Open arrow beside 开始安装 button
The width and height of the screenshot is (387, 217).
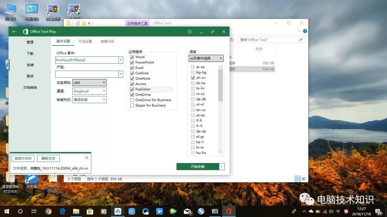(222, 167)
